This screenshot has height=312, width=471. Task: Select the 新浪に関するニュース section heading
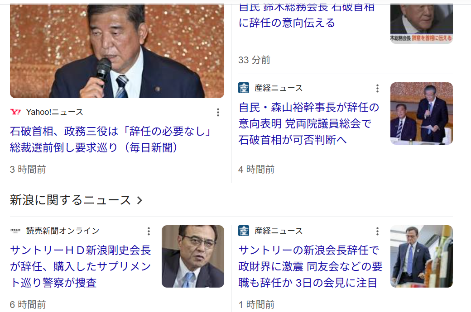click(70, 200)
